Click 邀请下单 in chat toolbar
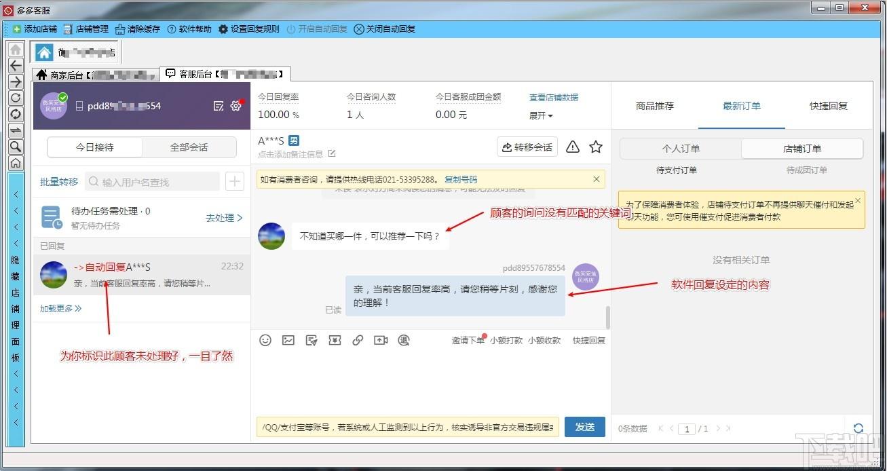Screen dimensions: 887x471 click(468, 340)
